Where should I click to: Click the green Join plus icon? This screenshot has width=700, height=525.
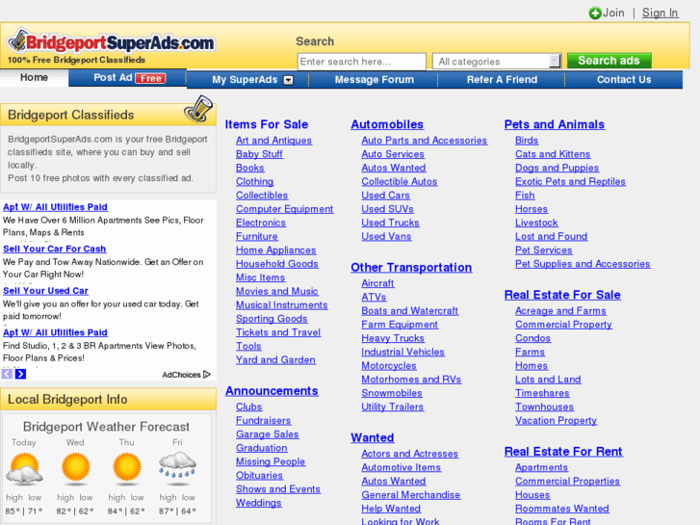pyautogui.click(x=595, y=13)
